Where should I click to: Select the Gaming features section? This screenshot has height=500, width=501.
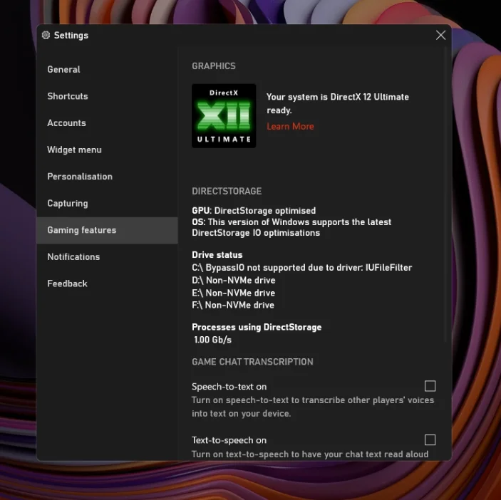[x=107, y=230]
